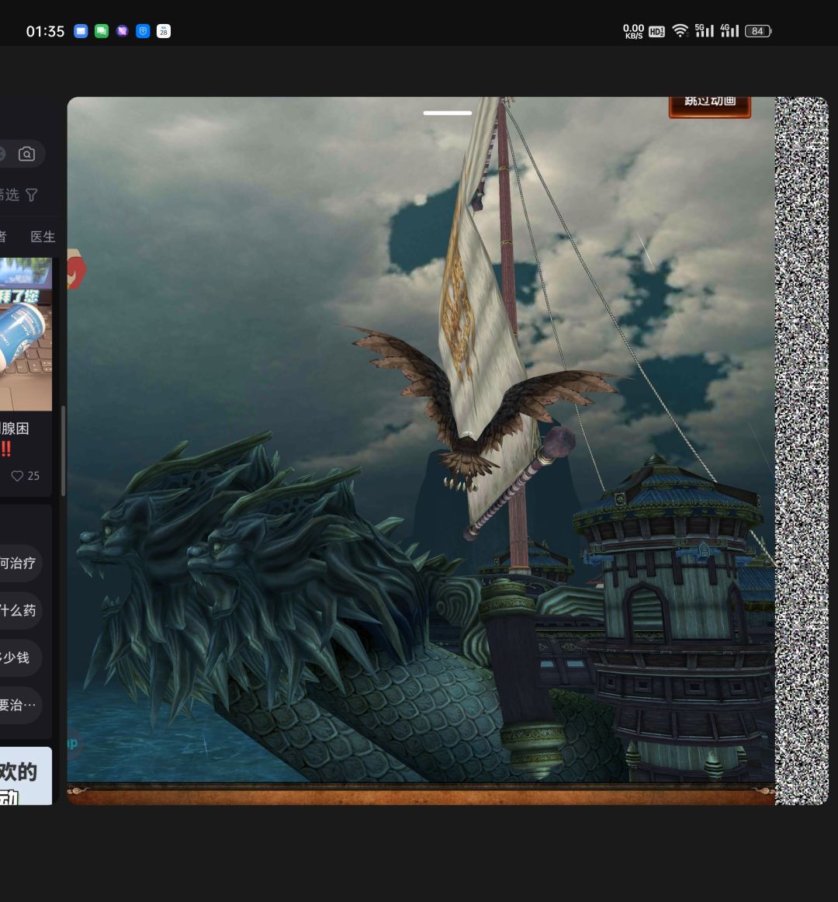
Task: Open the video thumbnail with blue cup
Action: (x=26, y=334)
